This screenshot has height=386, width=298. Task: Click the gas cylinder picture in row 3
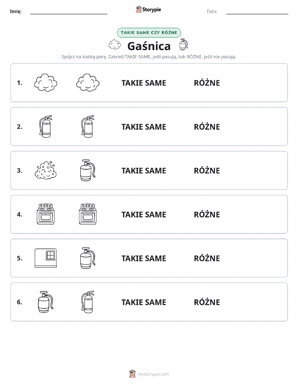point(88,170)
